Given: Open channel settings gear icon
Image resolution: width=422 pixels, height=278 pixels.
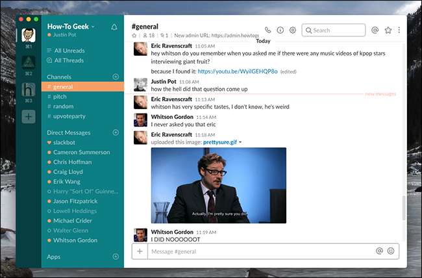Looking at the screenshot, I should (x=293, y=30).
